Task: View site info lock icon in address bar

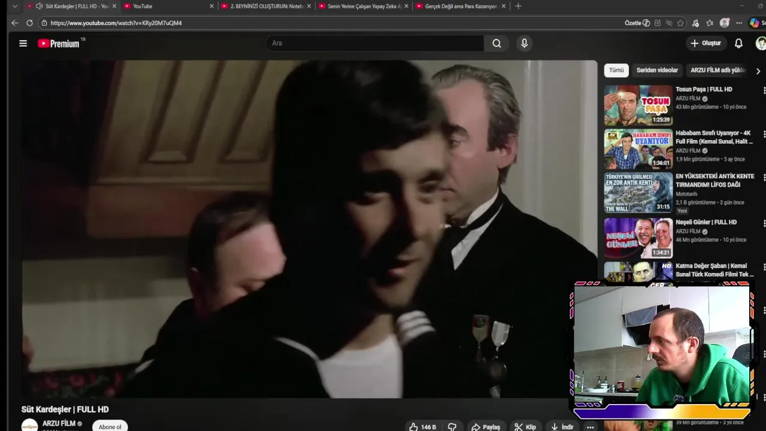Action: pos(44,23)
